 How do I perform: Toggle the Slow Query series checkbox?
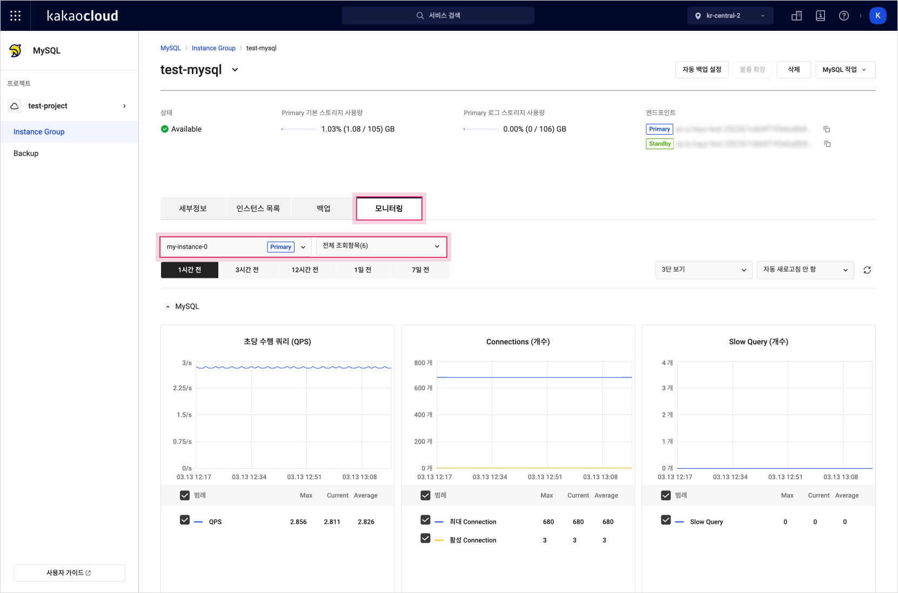click(666, 520)
